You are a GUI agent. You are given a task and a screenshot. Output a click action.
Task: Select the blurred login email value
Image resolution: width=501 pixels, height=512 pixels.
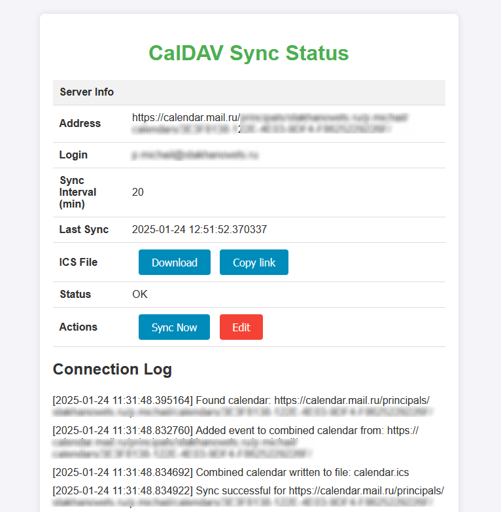[195, 155]
